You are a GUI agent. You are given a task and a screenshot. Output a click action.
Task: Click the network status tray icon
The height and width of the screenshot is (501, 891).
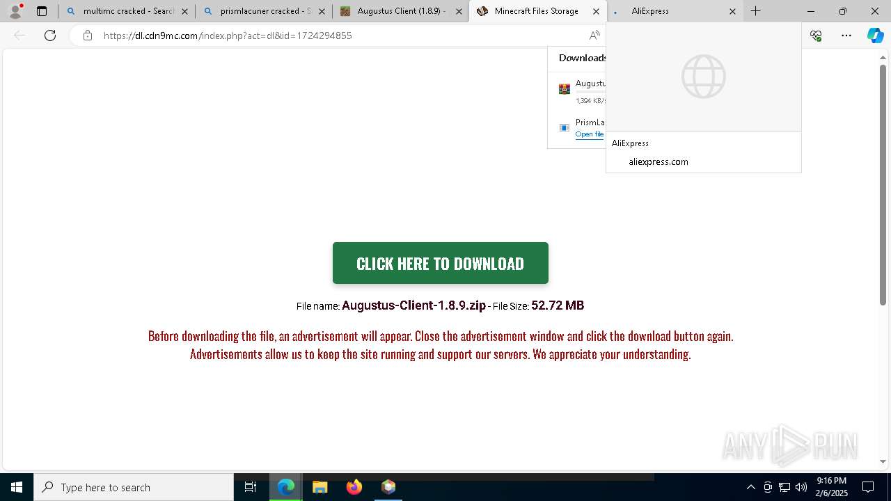click(784, 487)
